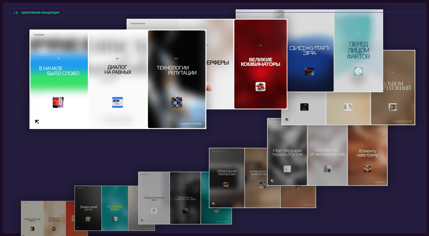The image size is (429, 236).
Task: Click the doctors photo icon under 'Экспертам от экспертов'
Action: pos(327,169)
